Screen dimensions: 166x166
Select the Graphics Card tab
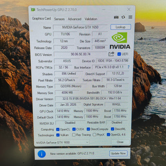pyautogui.click(x=41, y=18)
